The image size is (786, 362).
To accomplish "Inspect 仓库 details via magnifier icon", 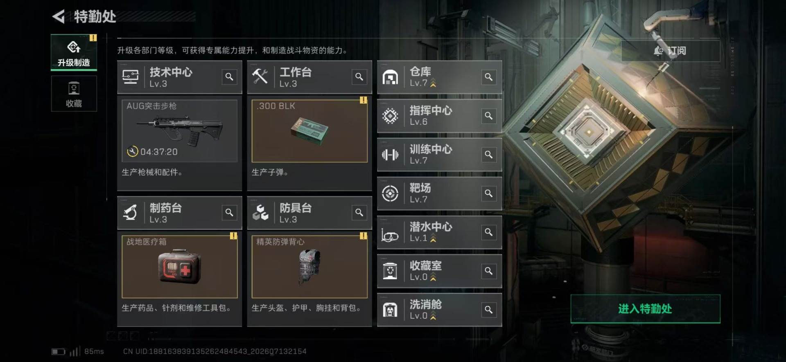I will (x=489, y=77).
